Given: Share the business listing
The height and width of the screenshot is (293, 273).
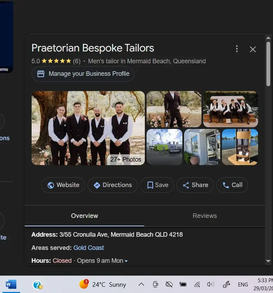Looking at the screenshot, I should (195, 185).
